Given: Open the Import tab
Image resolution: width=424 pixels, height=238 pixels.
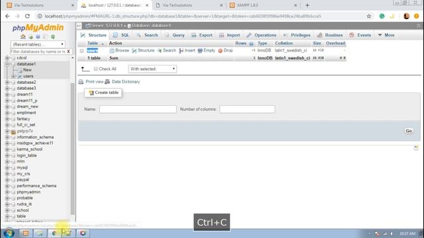Looking at the screenshot, I should click(229, 35).
